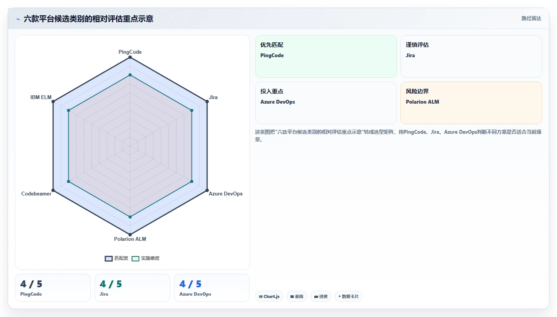Select the Chart.js tag
Viewport: 557px width, 317px height.
(x=269, y=296)
